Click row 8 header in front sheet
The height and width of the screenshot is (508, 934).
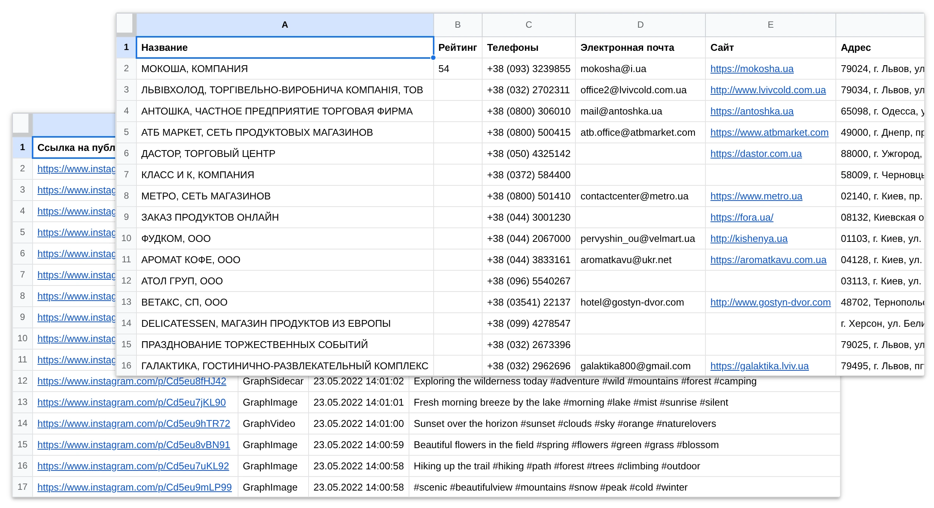click(x=126, y=196)
